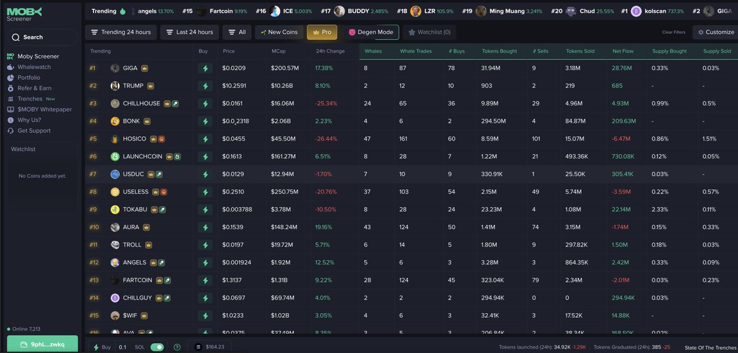Toggle the New Coins filter
The image size is (738, 353).
(x=279, y=33)
